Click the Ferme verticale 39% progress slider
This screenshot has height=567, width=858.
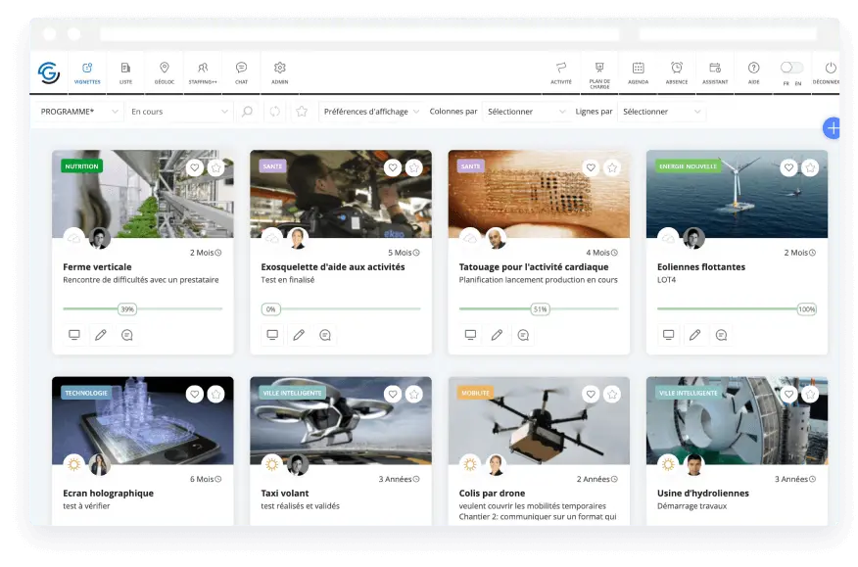tap(127, 309)
